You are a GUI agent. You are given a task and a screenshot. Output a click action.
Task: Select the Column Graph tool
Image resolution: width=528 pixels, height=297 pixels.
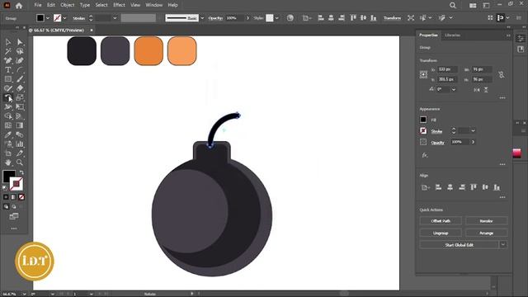20,144
